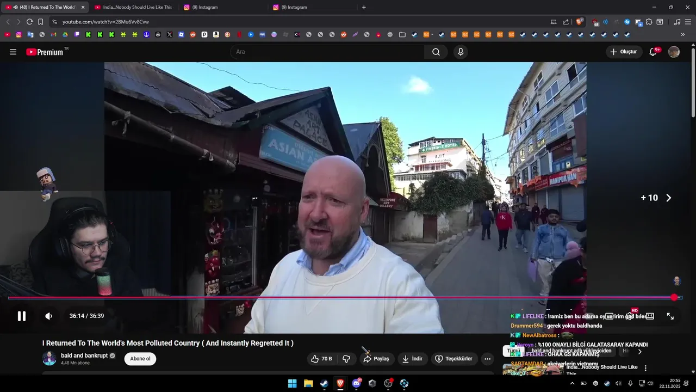
Task: Bookmark this page in address bar
Action: click(x=40, y=22)
